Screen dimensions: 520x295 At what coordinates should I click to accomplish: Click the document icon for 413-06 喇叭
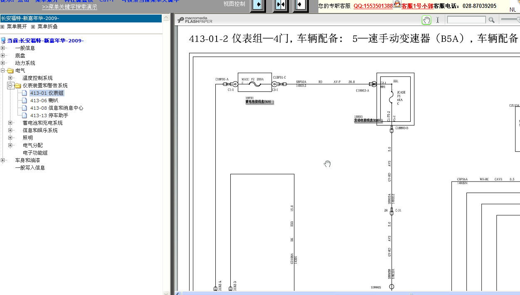(25, 101)
